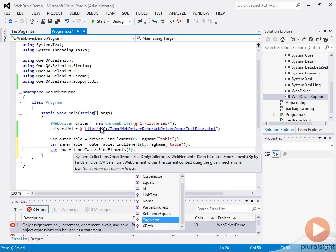Screen dimensions: 336x252
Task: Switch to the Output tab
Action: (x=36, y=239)
